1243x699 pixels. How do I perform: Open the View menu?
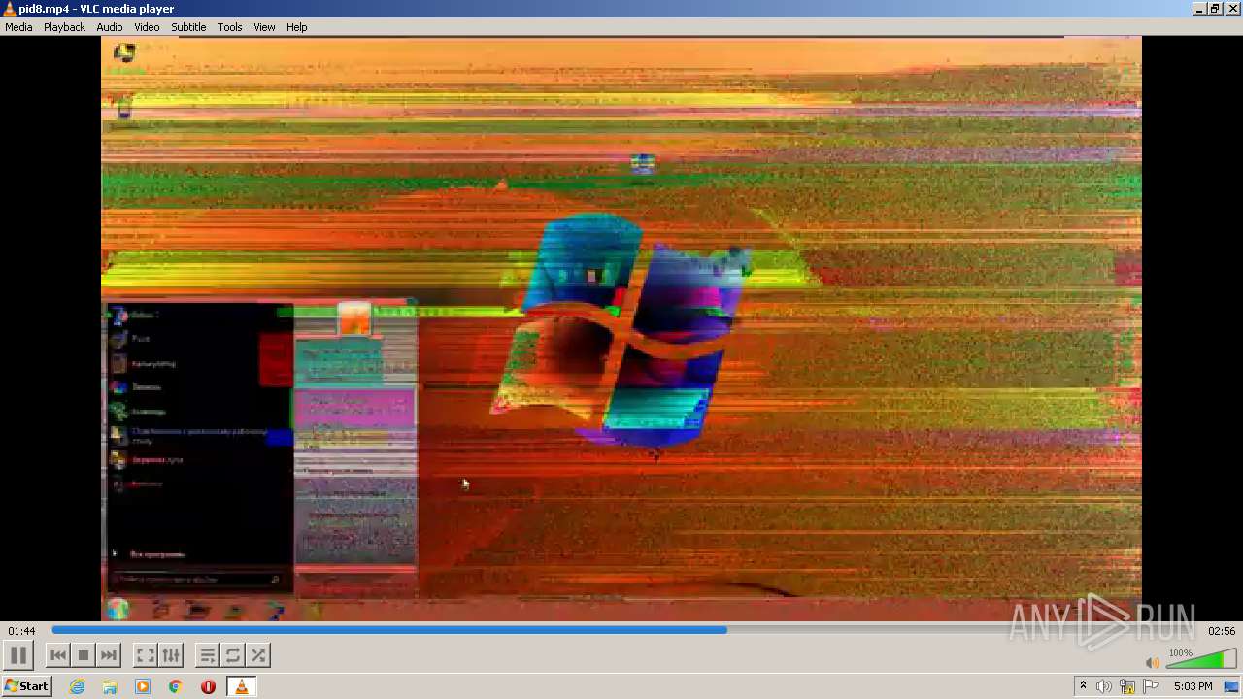[264, 27]
